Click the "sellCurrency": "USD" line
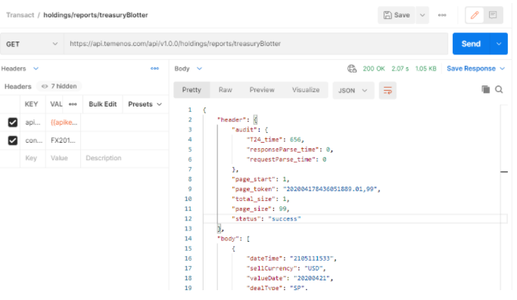This screenshot has height=300, width=517. (286, 268)
